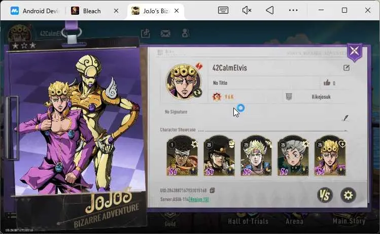380x234 pixels.
Task: Click the No Title label
Action: click(x=220, y=83)
